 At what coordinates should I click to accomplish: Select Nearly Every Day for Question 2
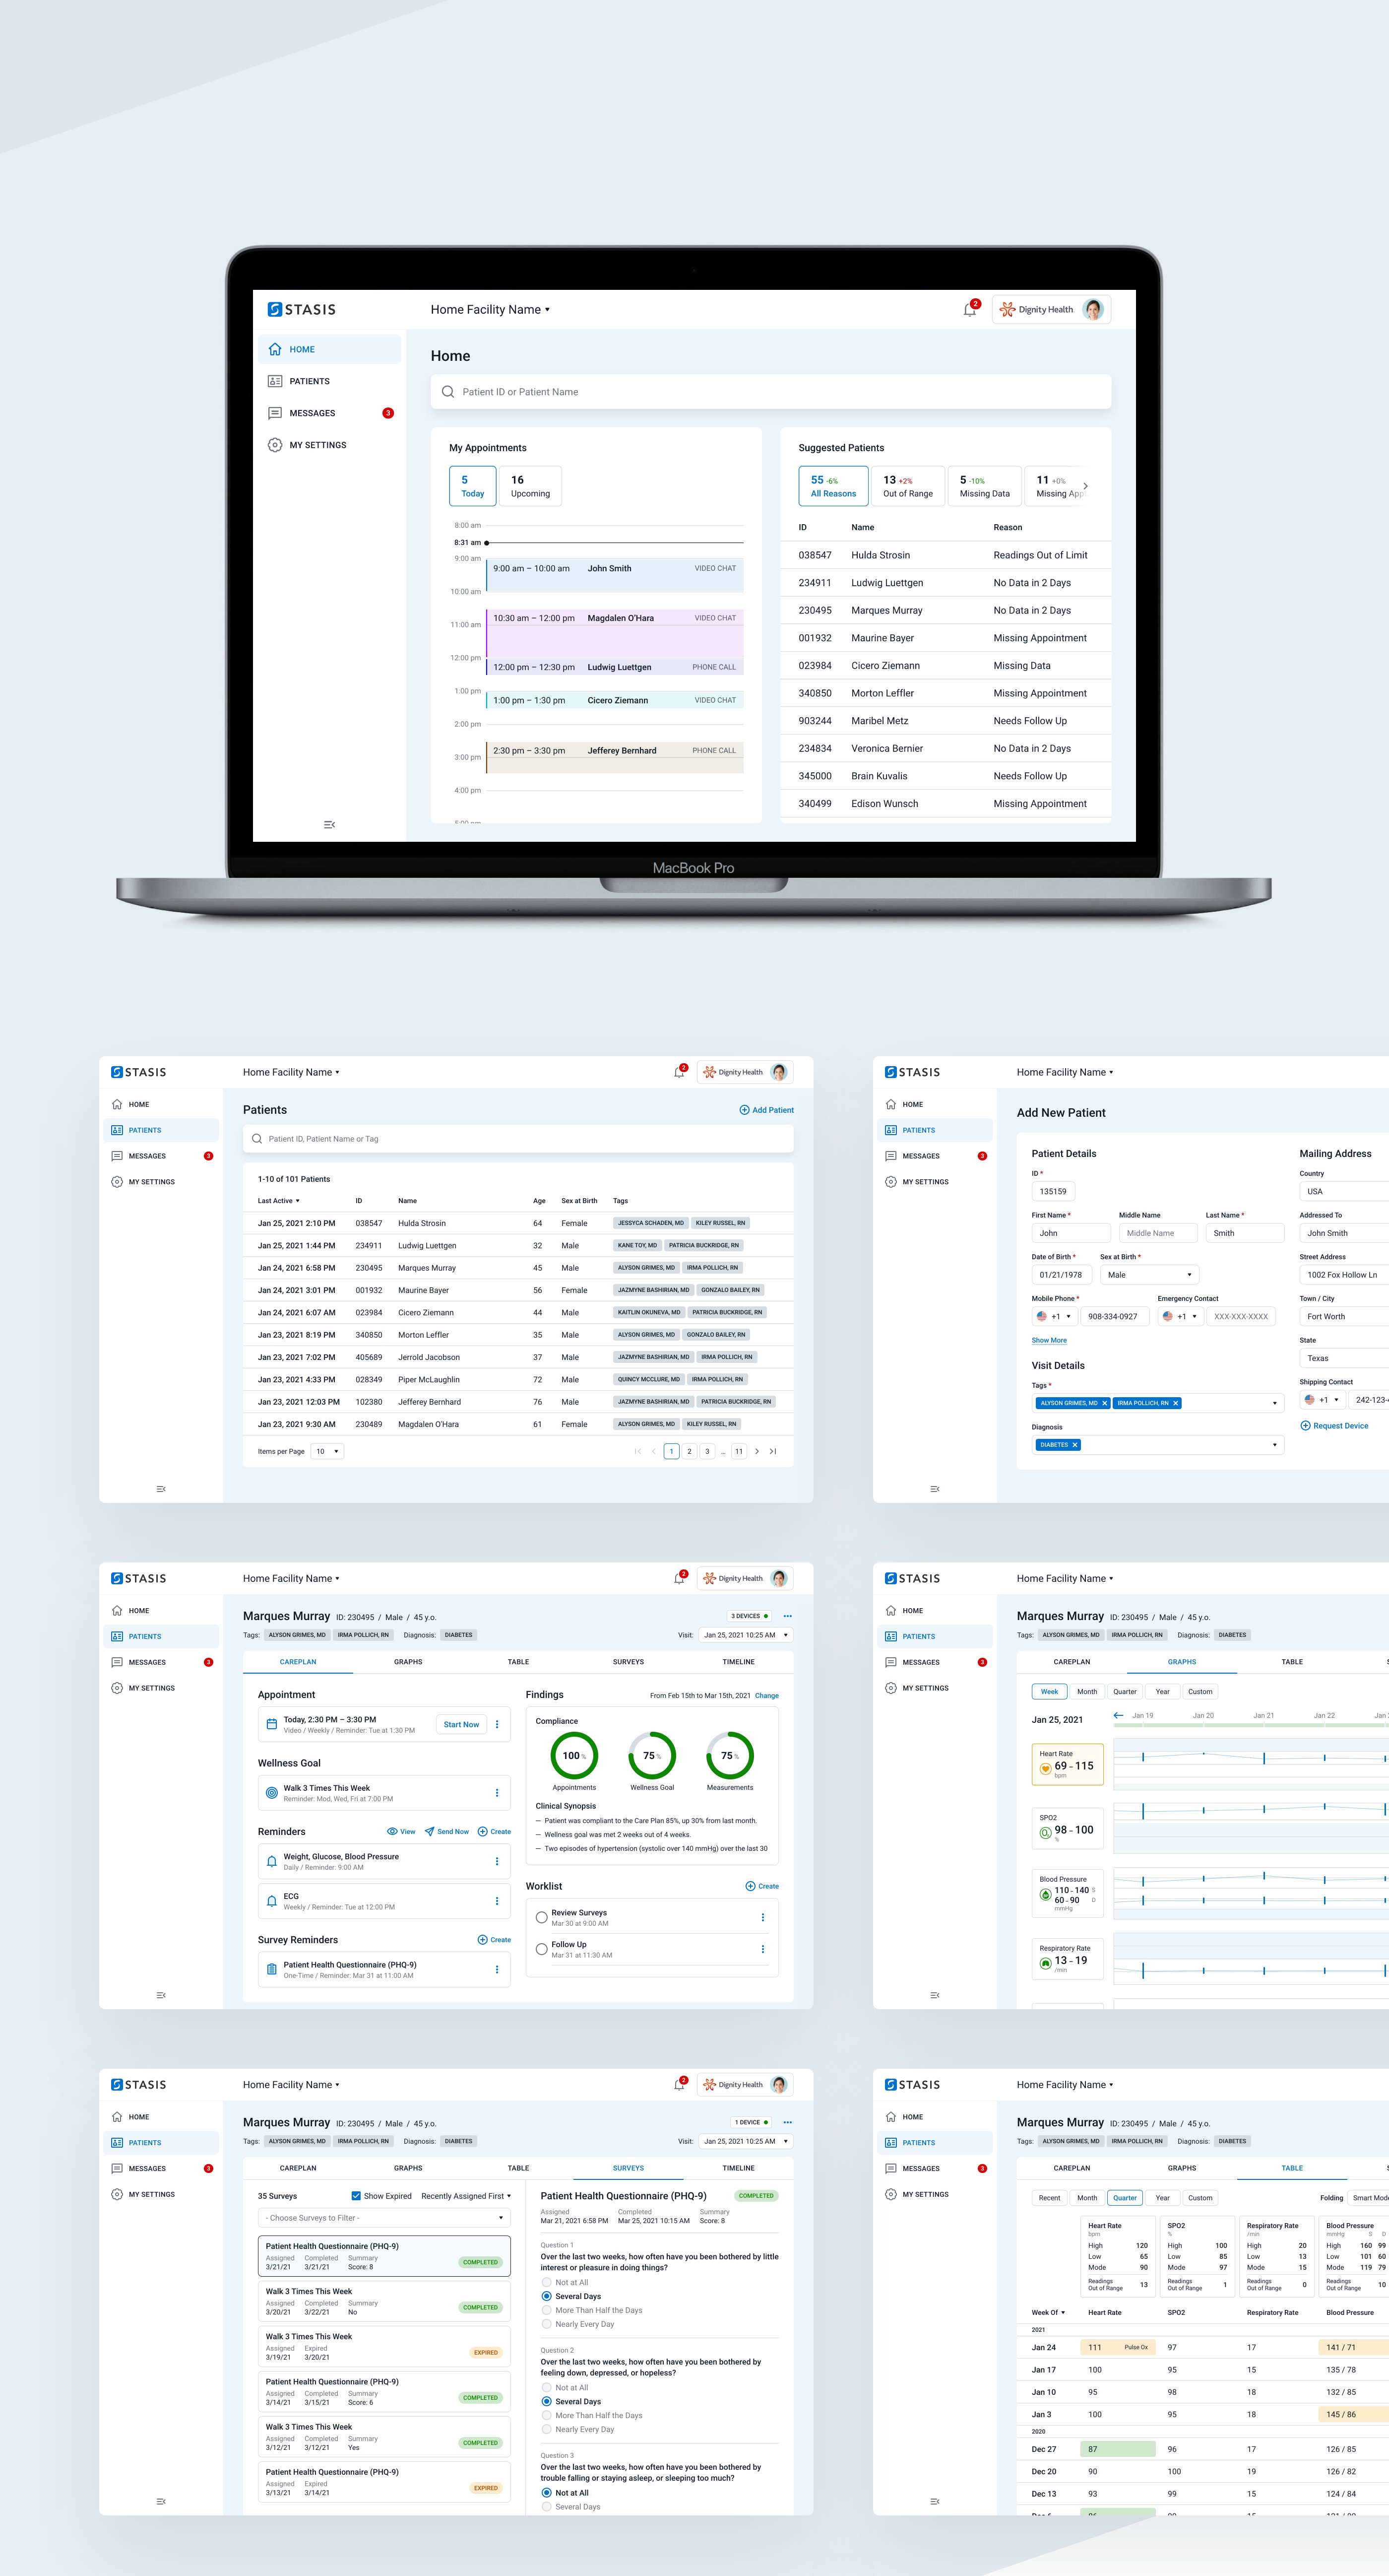(547, 2429)
